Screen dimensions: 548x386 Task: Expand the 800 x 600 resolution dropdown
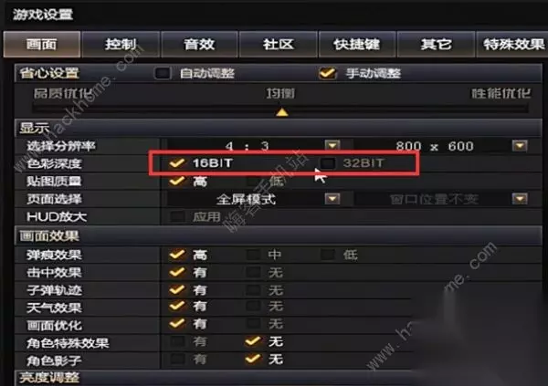pyautogui.click(x=520, y=146)
